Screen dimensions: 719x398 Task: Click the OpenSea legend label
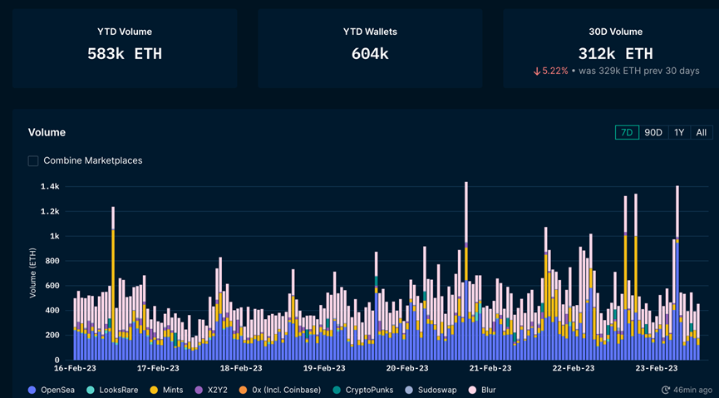(x=57, y=391)
